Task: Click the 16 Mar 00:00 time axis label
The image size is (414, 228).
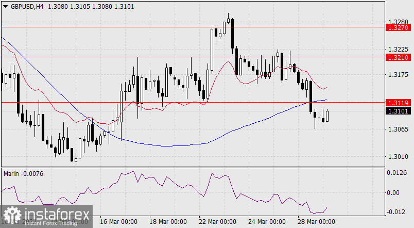Action: (x=118, y=221)
